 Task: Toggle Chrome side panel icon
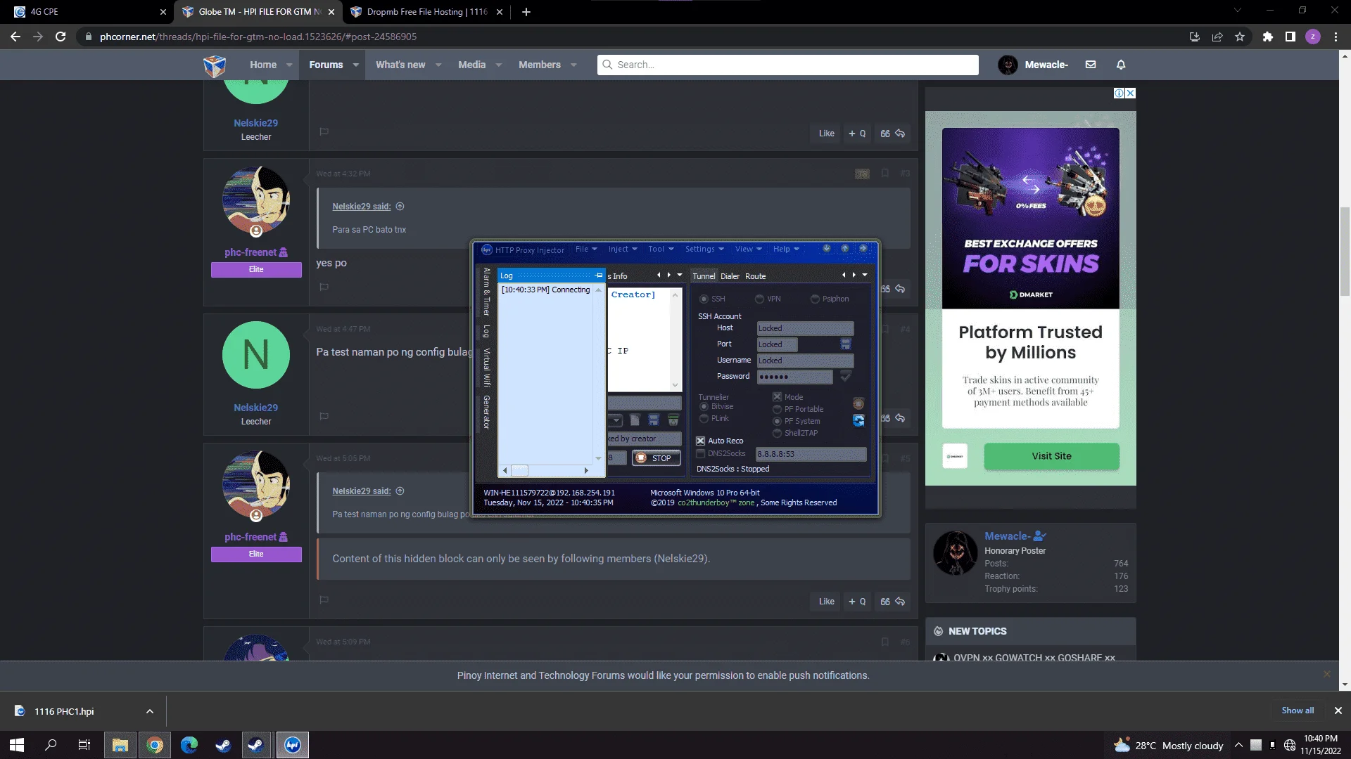pyautogui.click(x=1290, y=37)
